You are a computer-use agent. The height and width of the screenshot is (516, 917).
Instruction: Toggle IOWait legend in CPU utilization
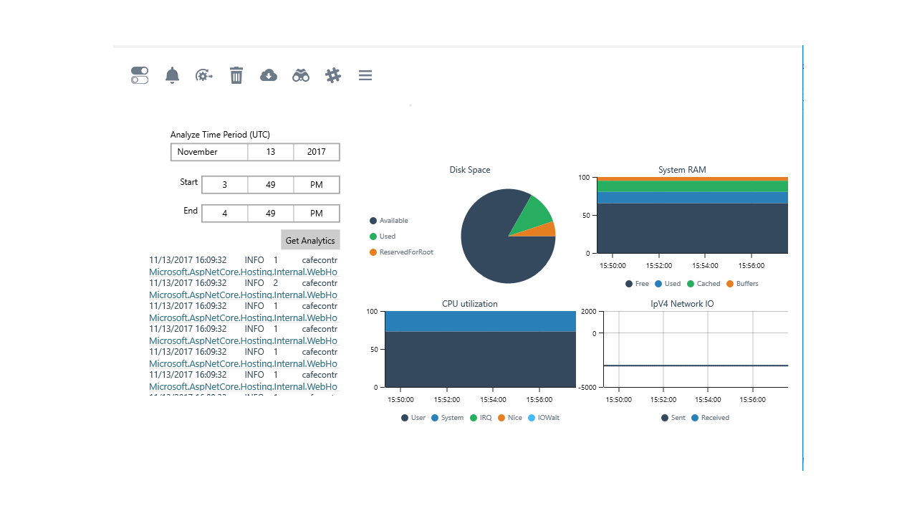(544, 418)
